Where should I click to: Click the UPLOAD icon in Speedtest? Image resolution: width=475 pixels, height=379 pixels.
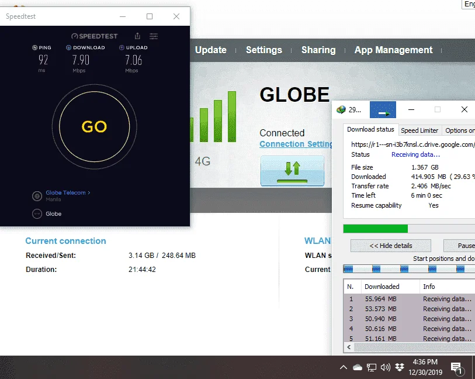click(x=122, y=47)
